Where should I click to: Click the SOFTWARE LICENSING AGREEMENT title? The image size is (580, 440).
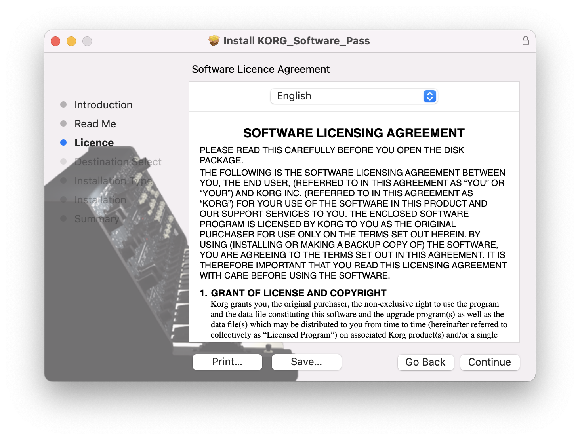[354, 133]
